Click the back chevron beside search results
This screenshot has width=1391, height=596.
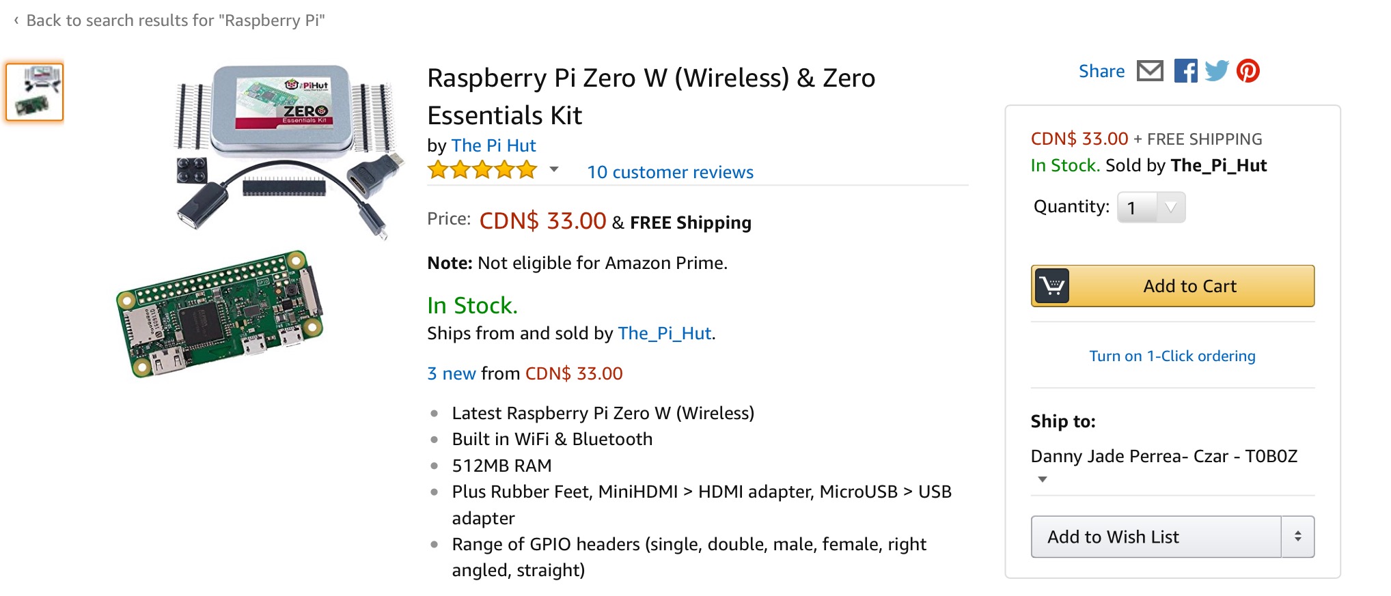click(x=16, y=20)
